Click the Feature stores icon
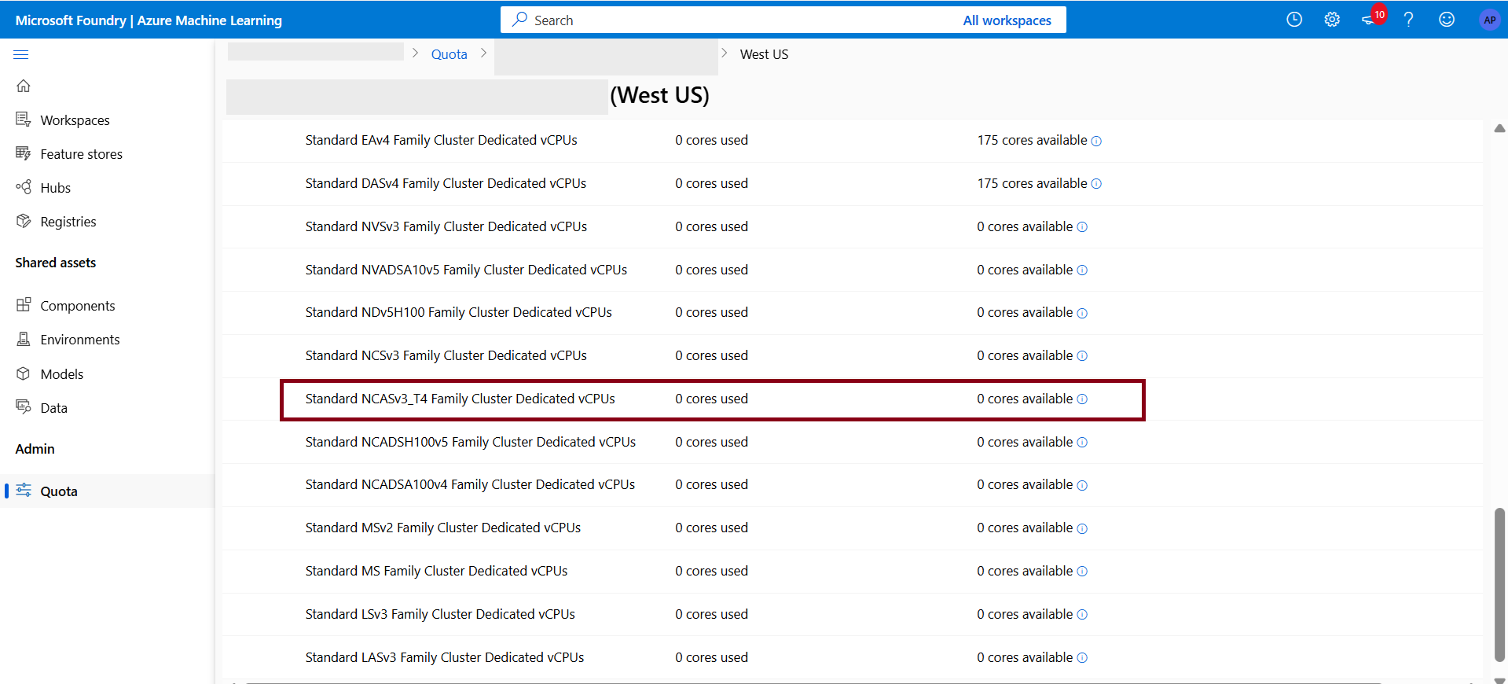The width and height of the screenshot is (1508, 684). pos(24,153)
